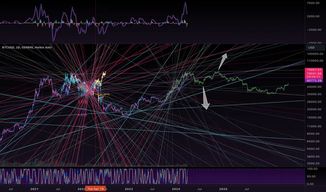
Task: Click the 2025 label on time axis
Action: 223,189
